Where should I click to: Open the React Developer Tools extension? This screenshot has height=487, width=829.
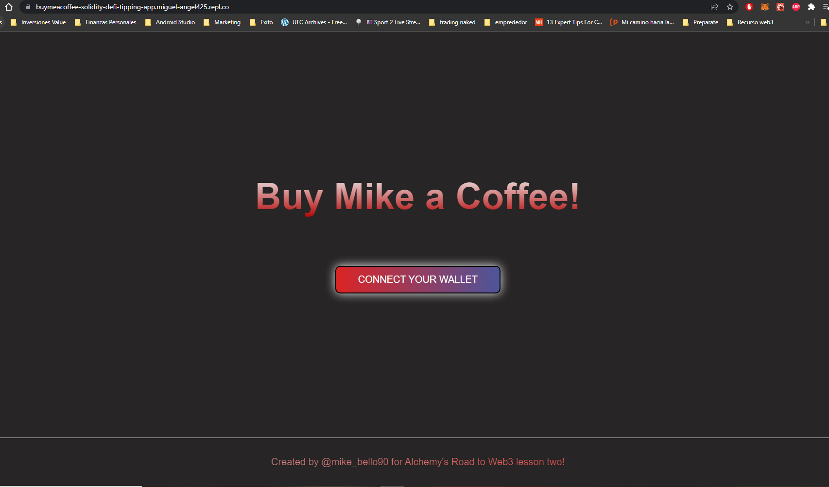tap(780, 7)
